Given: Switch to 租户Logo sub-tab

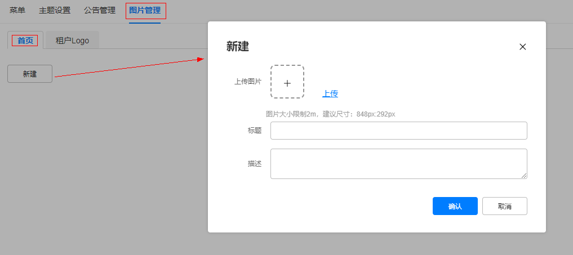Looking at the screenshot, I should pos(72,41).
